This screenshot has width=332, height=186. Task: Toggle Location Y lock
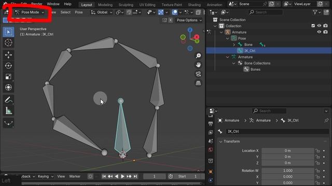click(x=317, y=157)
